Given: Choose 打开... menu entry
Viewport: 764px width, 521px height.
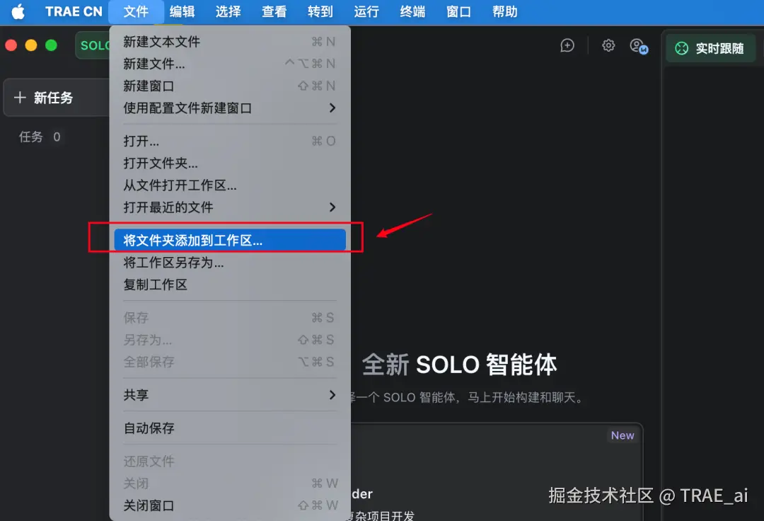Looking at the screenshot, I should click(x=230, y=142).
